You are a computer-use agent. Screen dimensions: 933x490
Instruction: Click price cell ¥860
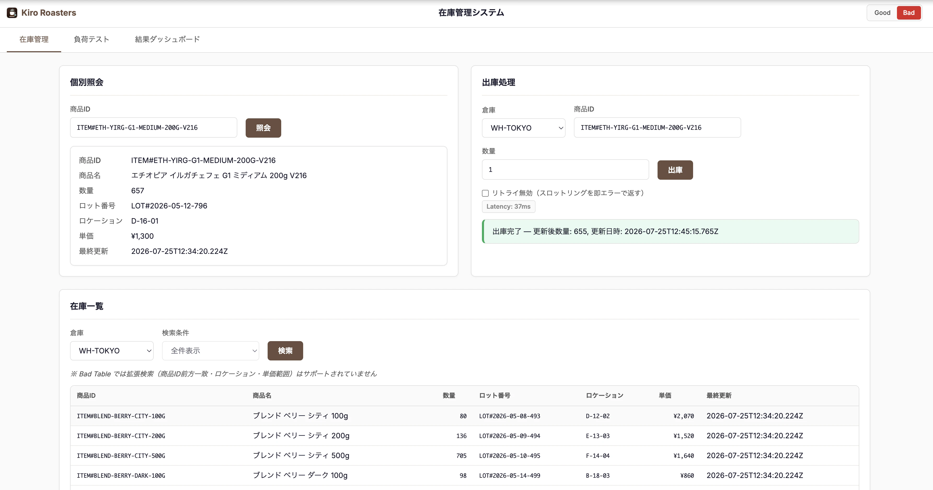click(687, 476)
